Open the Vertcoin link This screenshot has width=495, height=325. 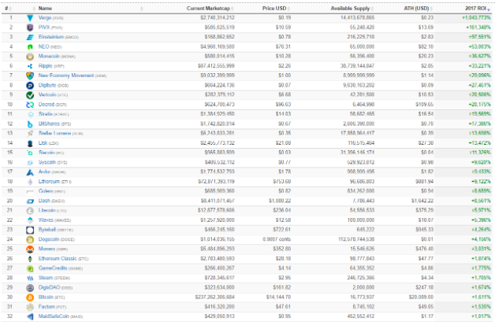pos(47,95)
